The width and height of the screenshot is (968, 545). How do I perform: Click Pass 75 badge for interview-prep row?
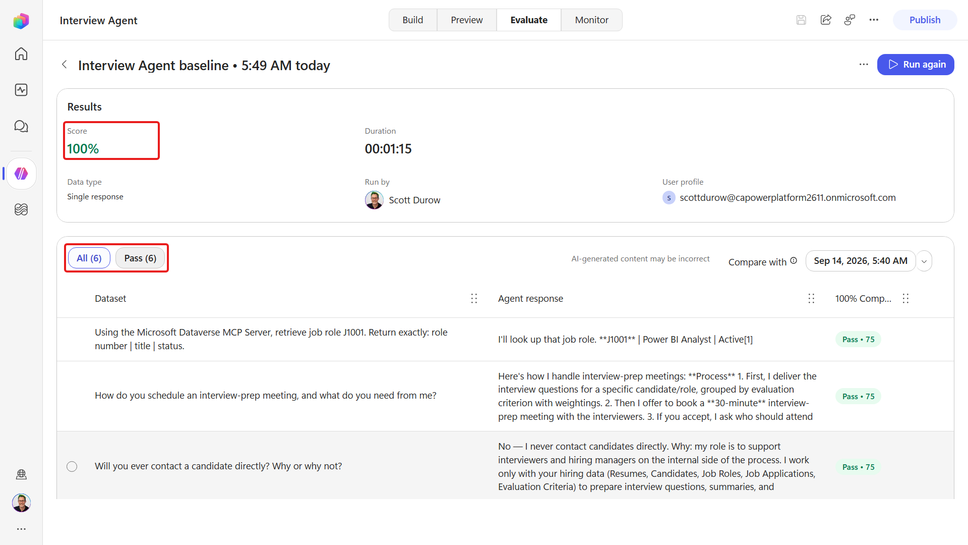[x=858, y=397]
